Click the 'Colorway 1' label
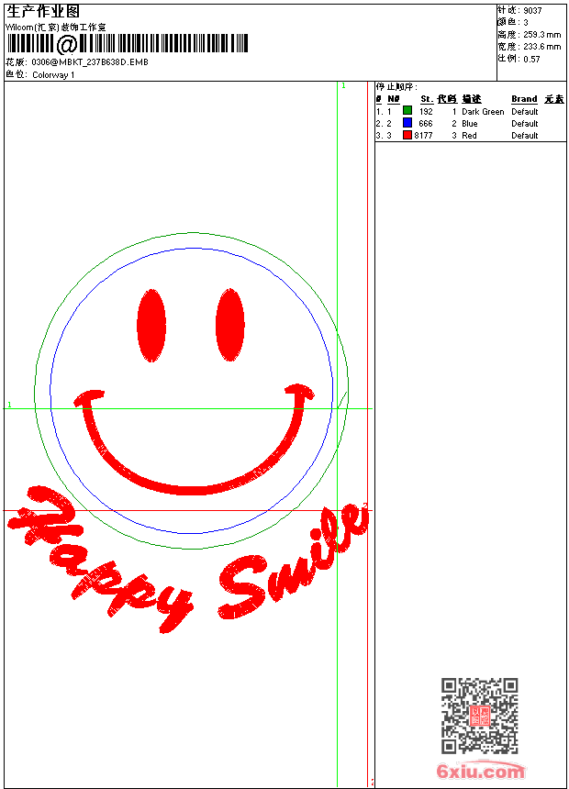This screenshot has width=569, height=789. (54, 74)
